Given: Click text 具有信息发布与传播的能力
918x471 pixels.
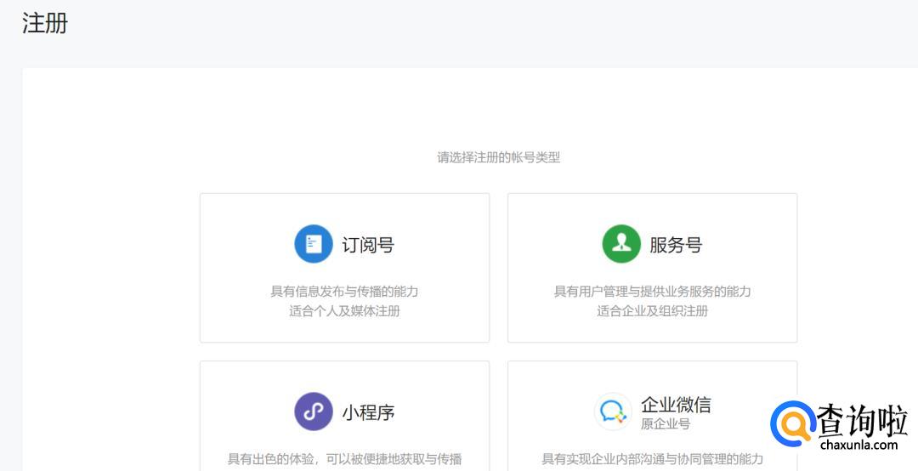Looking at the screenshot, I should click(344, 291).
